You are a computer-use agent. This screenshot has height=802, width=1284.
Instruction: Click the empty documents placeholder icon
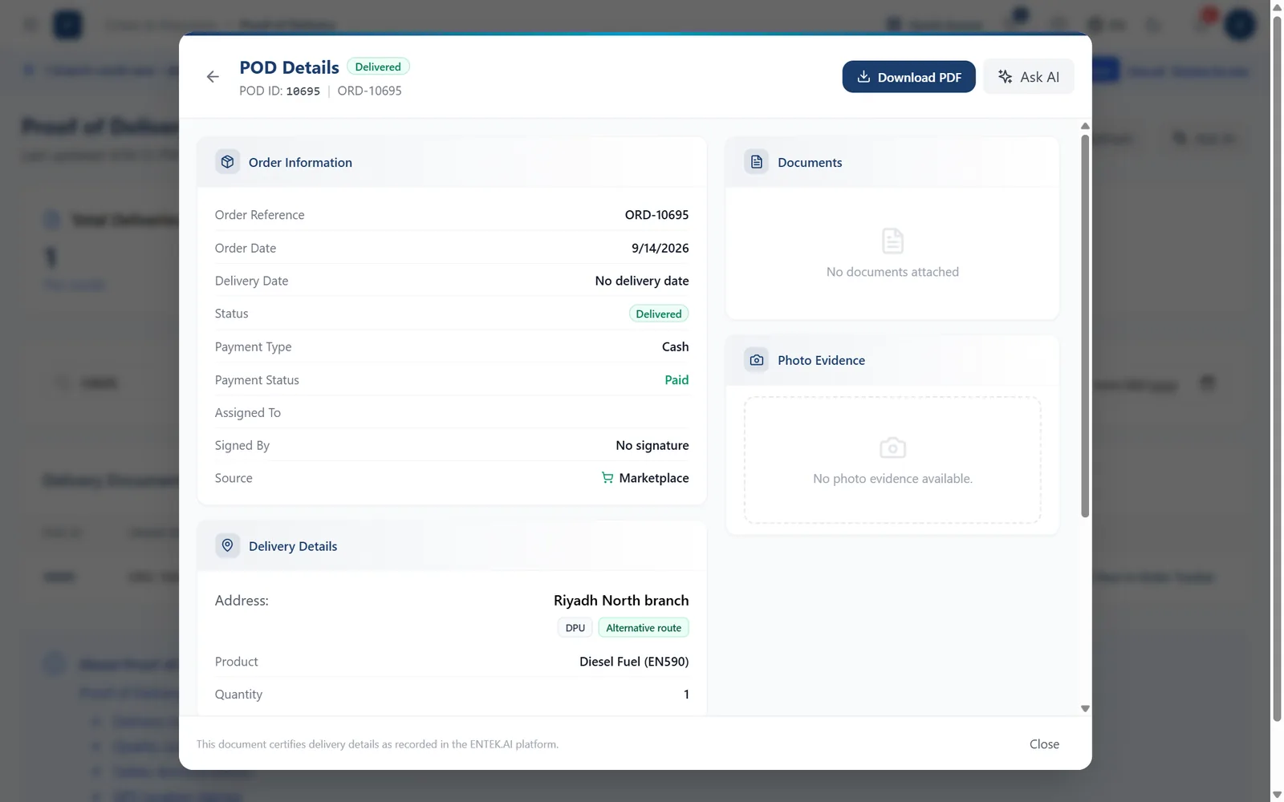(x=892, y=241)
